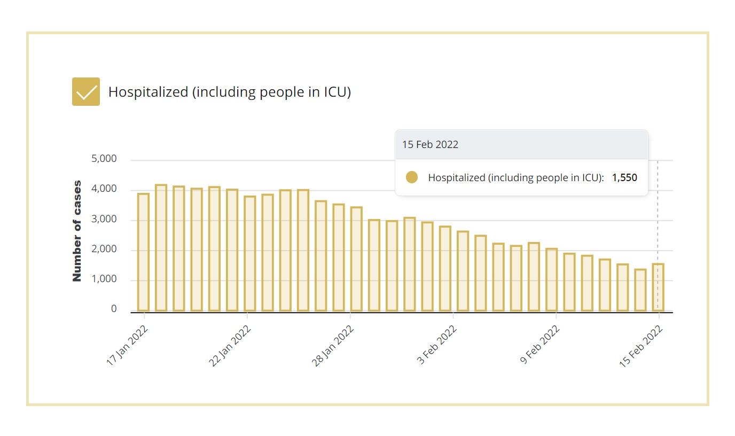
Task: Select the last bar at 15 Feb 2022
Action: coord(658,287)
